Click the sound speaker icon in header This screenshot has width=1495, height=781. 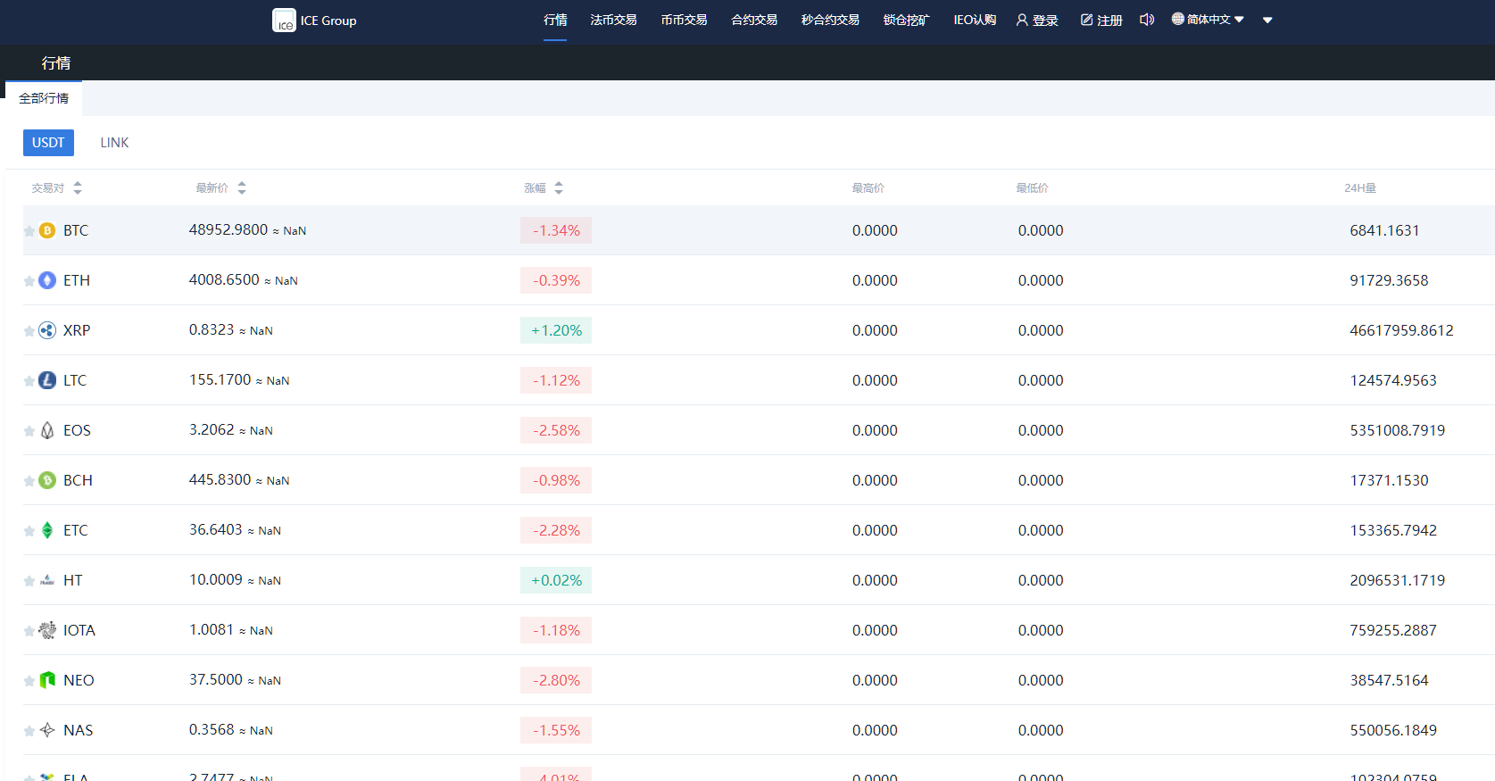(x=1147, y=20)
